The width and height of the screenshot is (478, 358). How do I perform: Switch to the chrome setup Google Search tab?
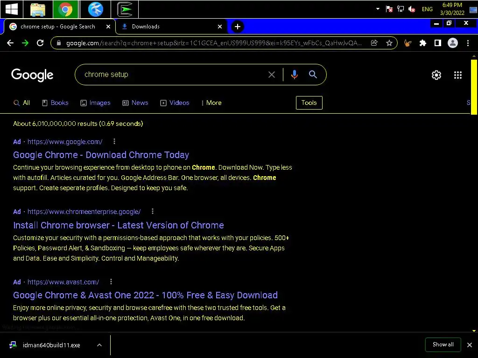point(58,27)
